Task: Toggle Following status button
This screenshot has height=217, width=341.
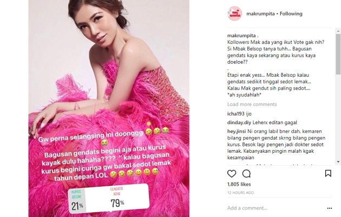Action: pos(291,13)
